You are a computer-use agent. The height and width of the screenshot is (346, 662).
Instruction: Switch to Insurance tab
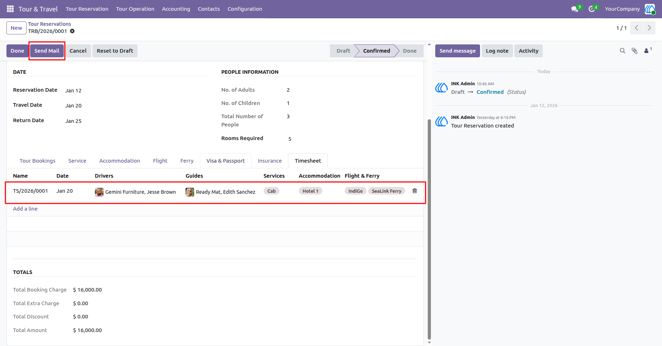click(x=270, y=161)
